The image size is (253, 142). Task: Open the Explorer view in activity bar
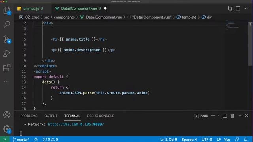click(7, 11)
